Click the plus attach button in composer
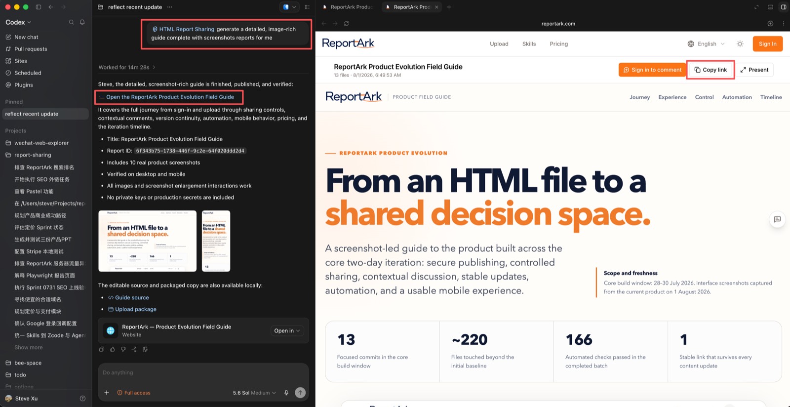The width and height of the screenshot is (790, 407). coord(107,393)
